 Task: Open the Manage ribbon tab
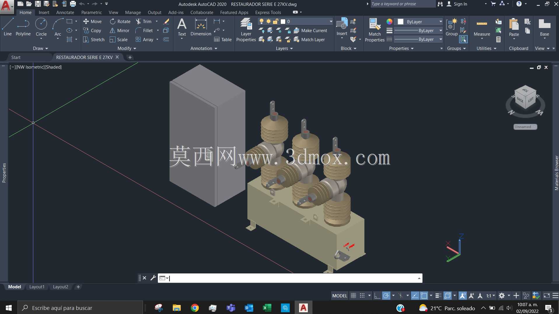click(x=133, y=12)
